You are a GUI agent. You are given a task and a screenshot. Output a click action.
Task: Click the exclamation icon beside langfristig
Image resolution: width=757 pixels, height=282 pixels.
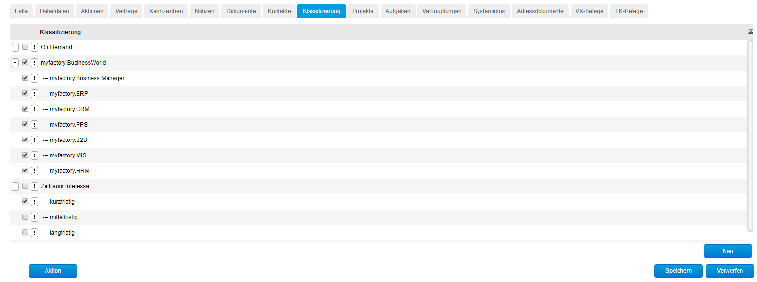tap(34, 233)
